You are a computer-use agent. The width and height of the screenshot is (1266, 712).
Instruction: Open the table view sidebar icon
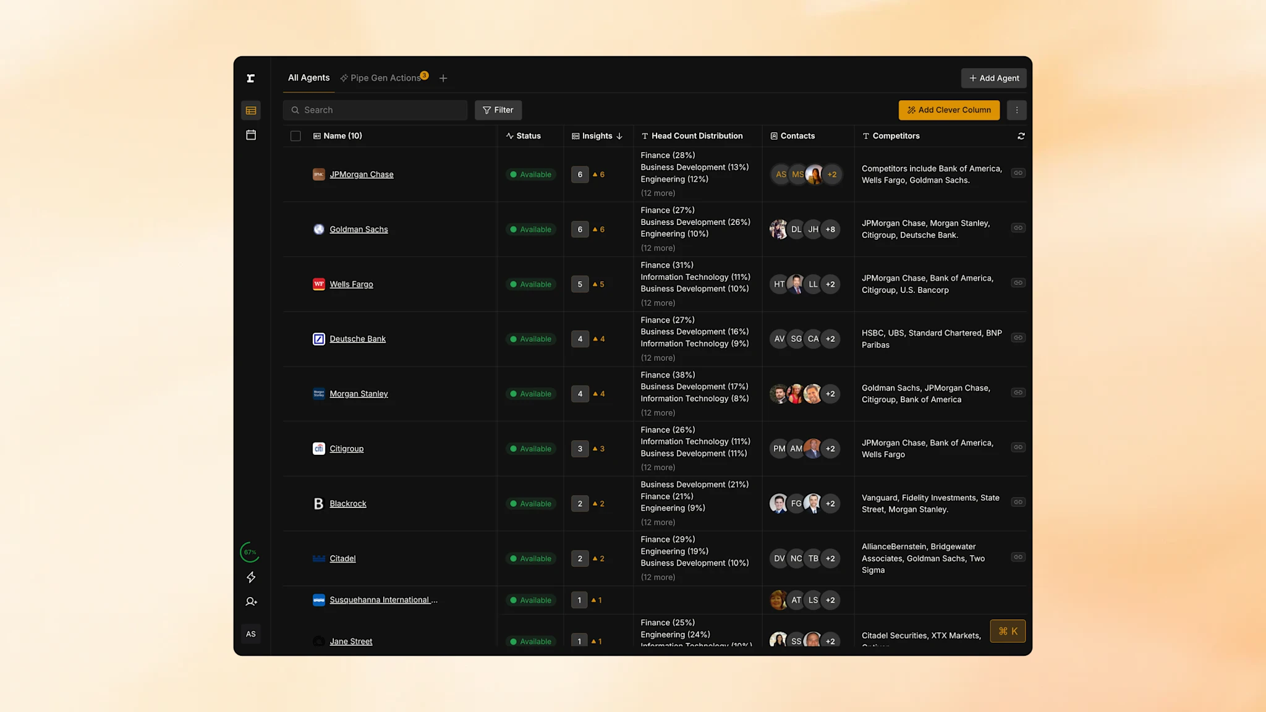coord(250,111)
